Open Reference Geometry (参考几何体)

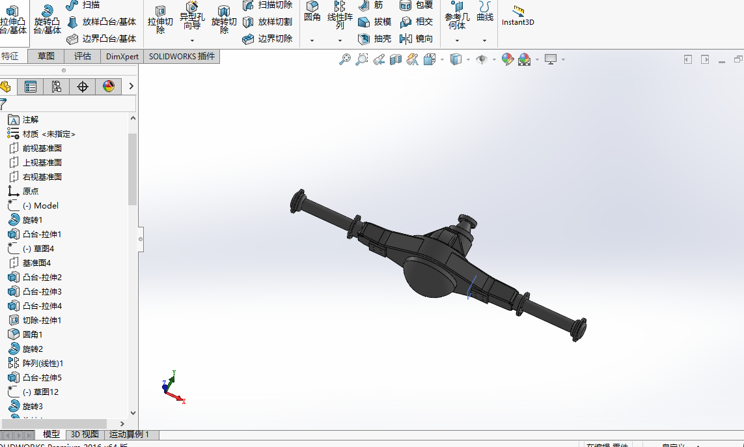click(x=457, y=15)
